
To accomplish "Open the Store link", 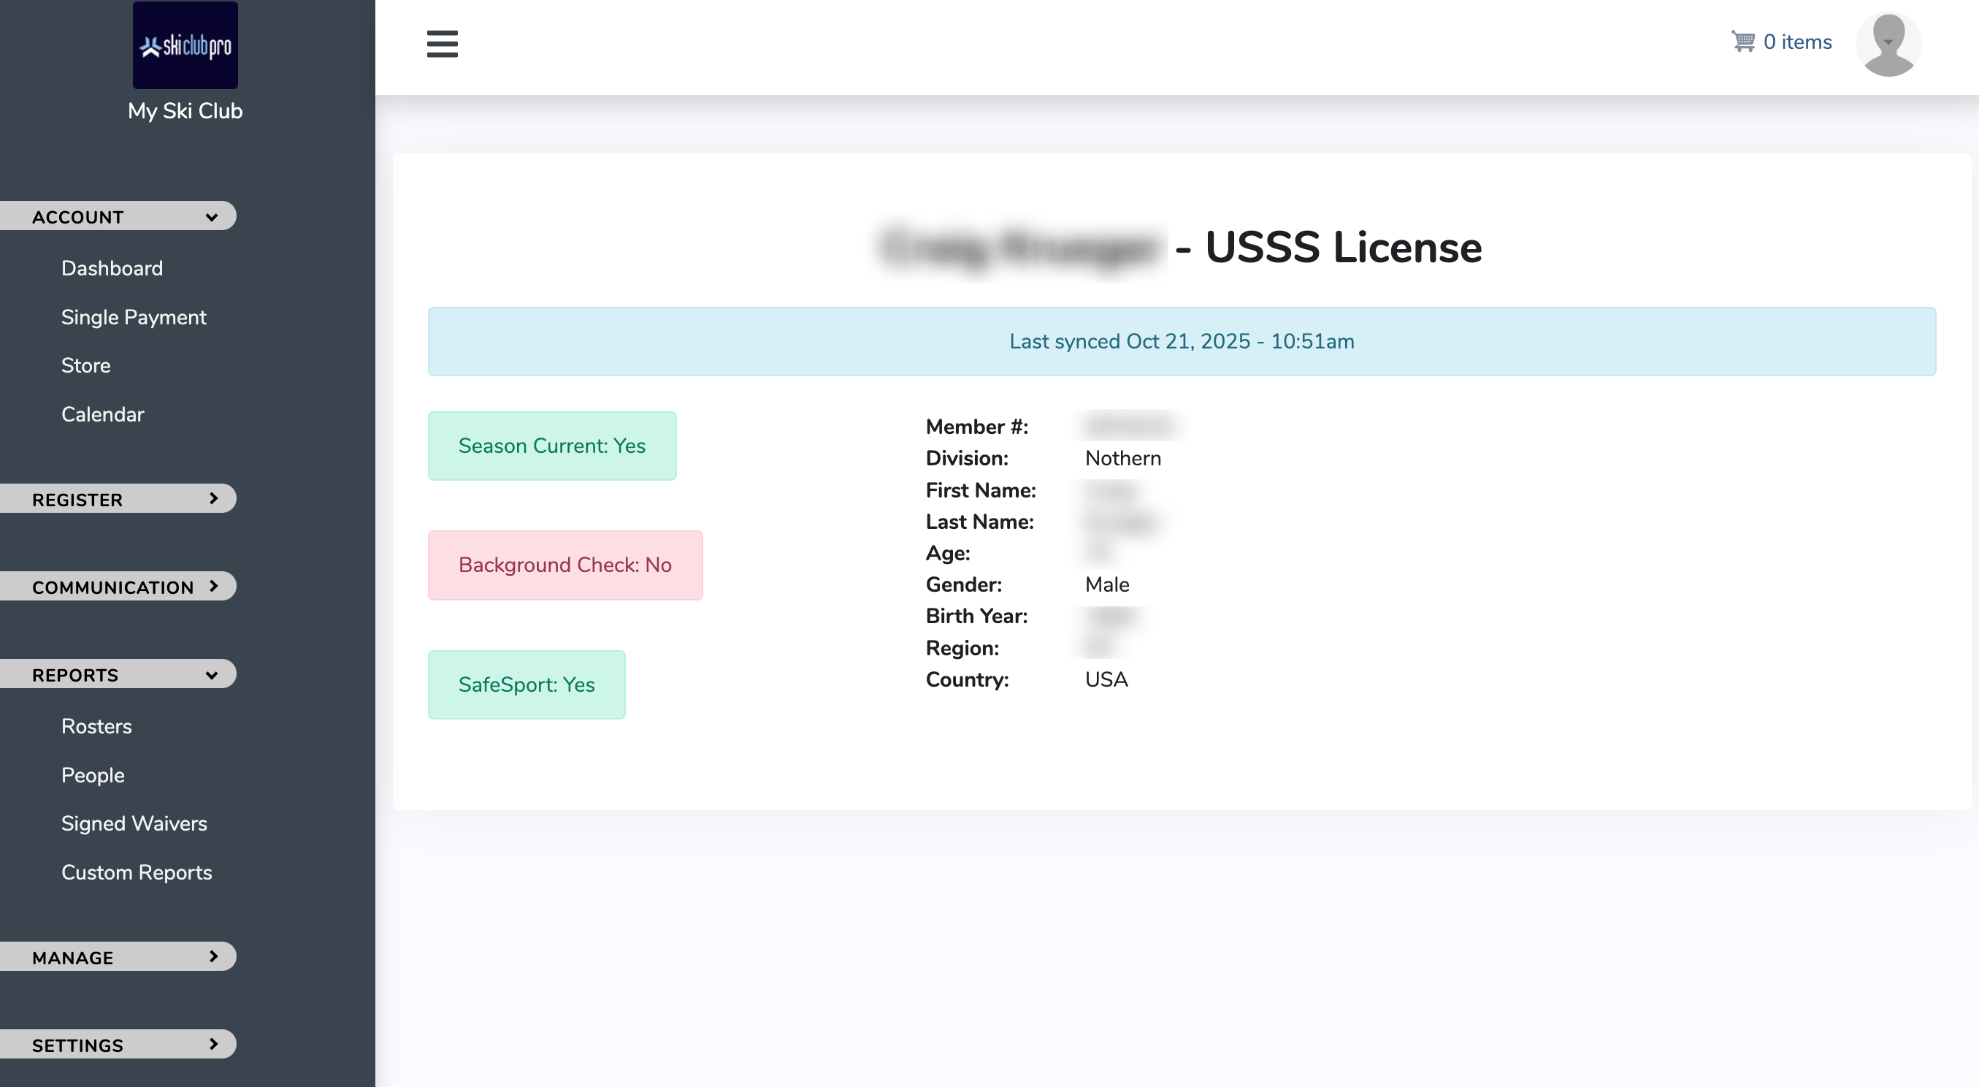I will (x=86, y=365).
